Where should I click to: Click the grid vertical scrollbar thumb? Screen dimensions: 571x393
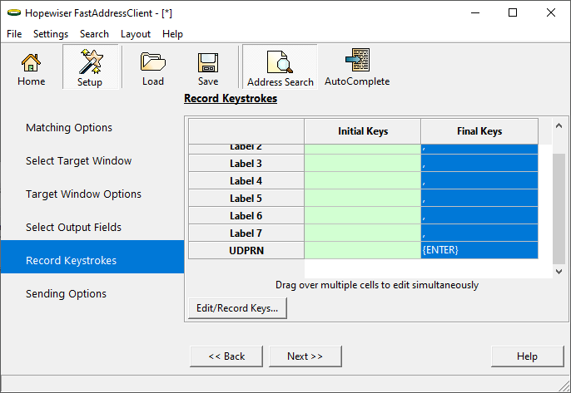[x=559, y=209]
